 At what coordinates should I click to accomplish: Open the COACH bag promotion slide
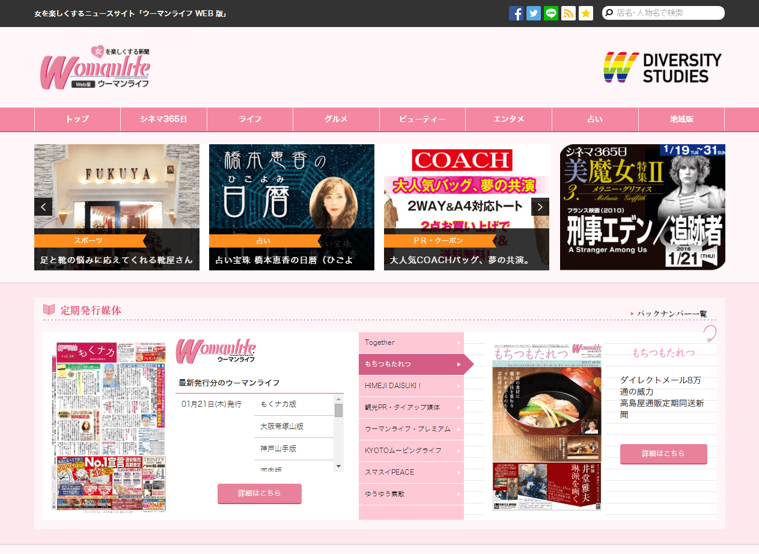pyautogui.click(x=466, y=207)
